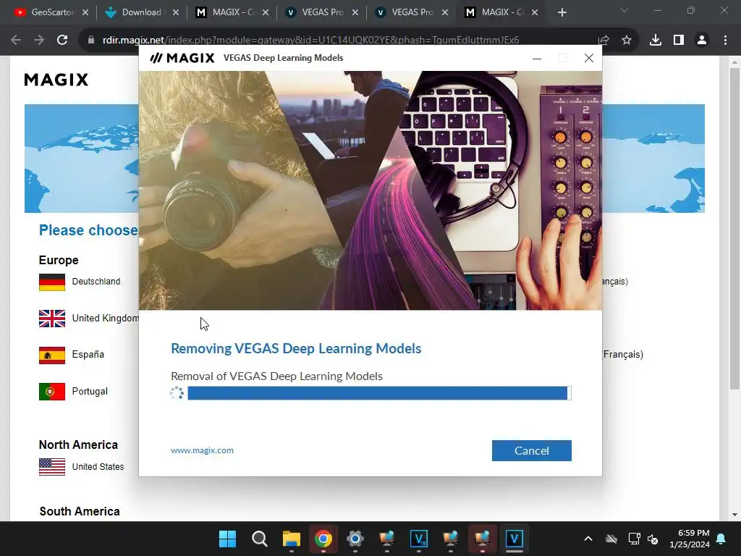Click the MAGIX logo on webpage
The height and width of the screenshot is (556, 741).
pyautogui.click(x=56, y=80)
